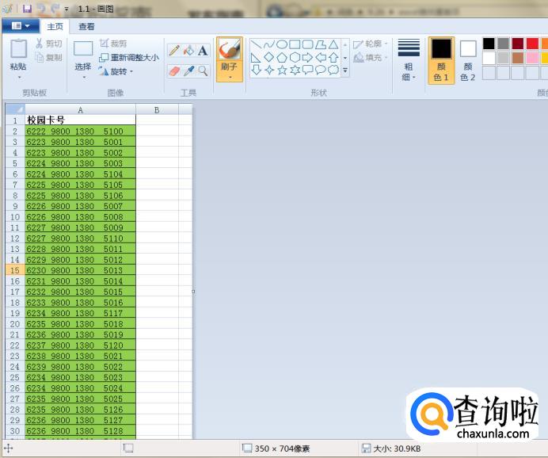548x458 pixels.
Task: Select the Text tool
Action: click(x=203, y=51)
